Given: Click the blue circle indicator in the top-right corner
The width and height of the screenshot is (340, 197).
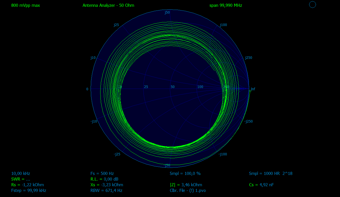Looking at the screenshot, I should pos(312,5).
